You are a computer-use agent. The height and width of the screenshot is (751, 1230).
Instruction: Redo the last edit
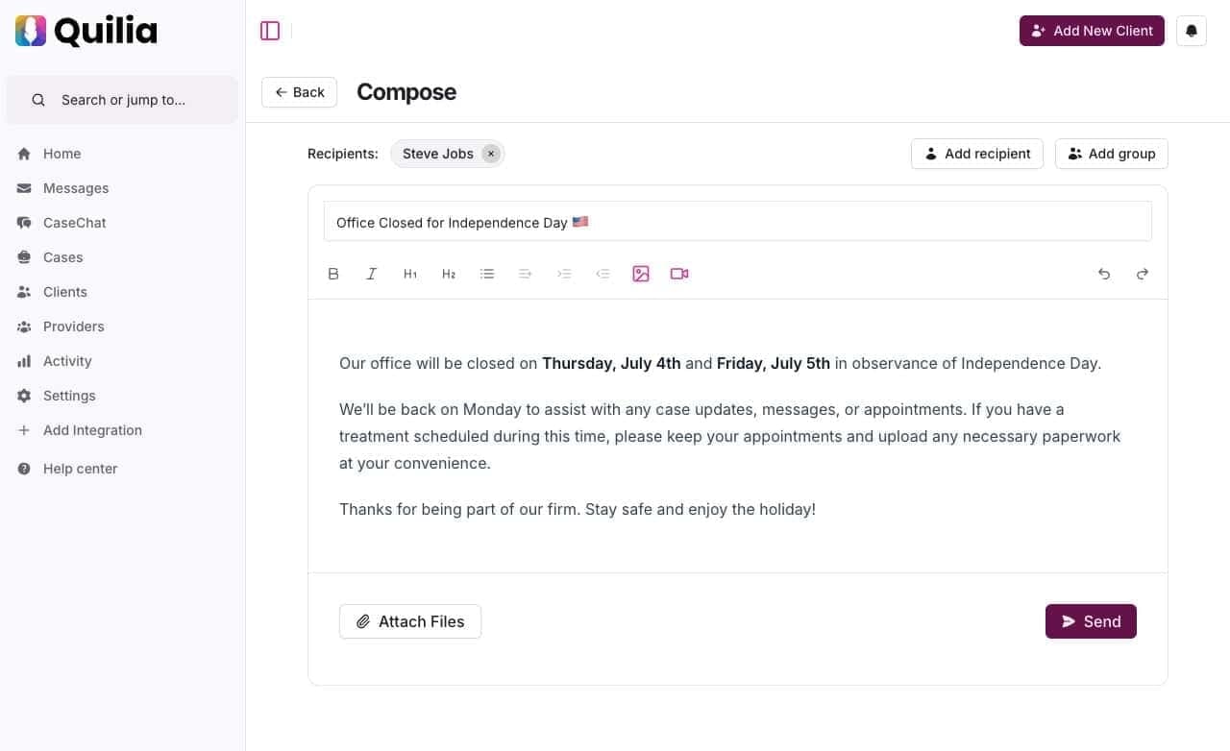pos(1143,274)
